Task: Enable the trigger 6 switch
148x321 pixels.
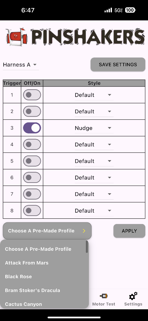Action: pyautogui.click(x=32, y=178)
